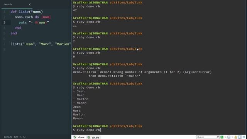Click the liste("Jean", "Marc"...) call line
The image size is (247, 139).
[x=41, y=44]
